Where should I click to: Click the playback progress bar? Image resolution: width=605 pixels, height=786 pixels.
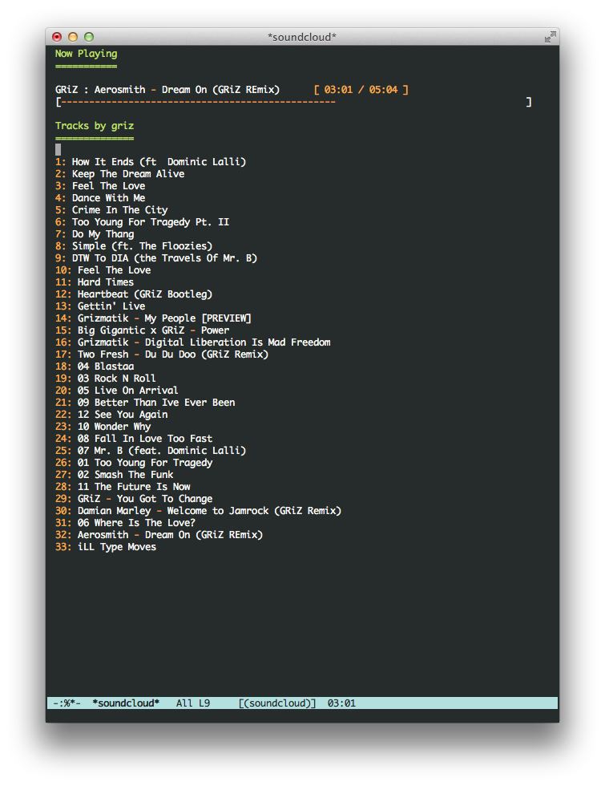(293, 103)
